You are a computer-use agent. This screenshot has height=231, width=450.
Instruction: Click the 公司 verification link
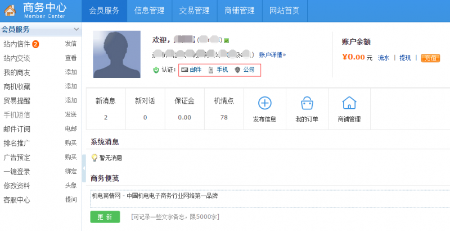pyautogui.click(x=249, y=70)
